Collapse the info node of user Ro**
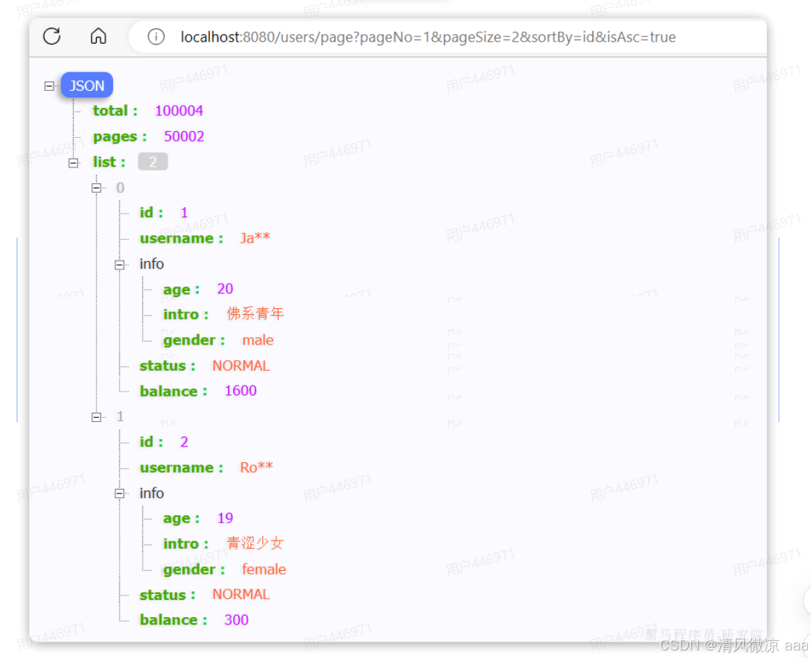 tap(119, 493)
